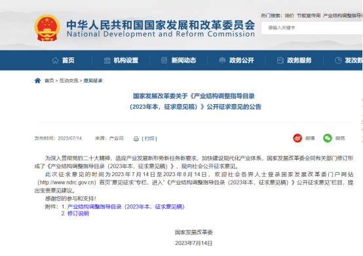Click the document icon beside 政务服务
Image resolution: width=363 pixels, height=256 pixels.
(280, 60)
